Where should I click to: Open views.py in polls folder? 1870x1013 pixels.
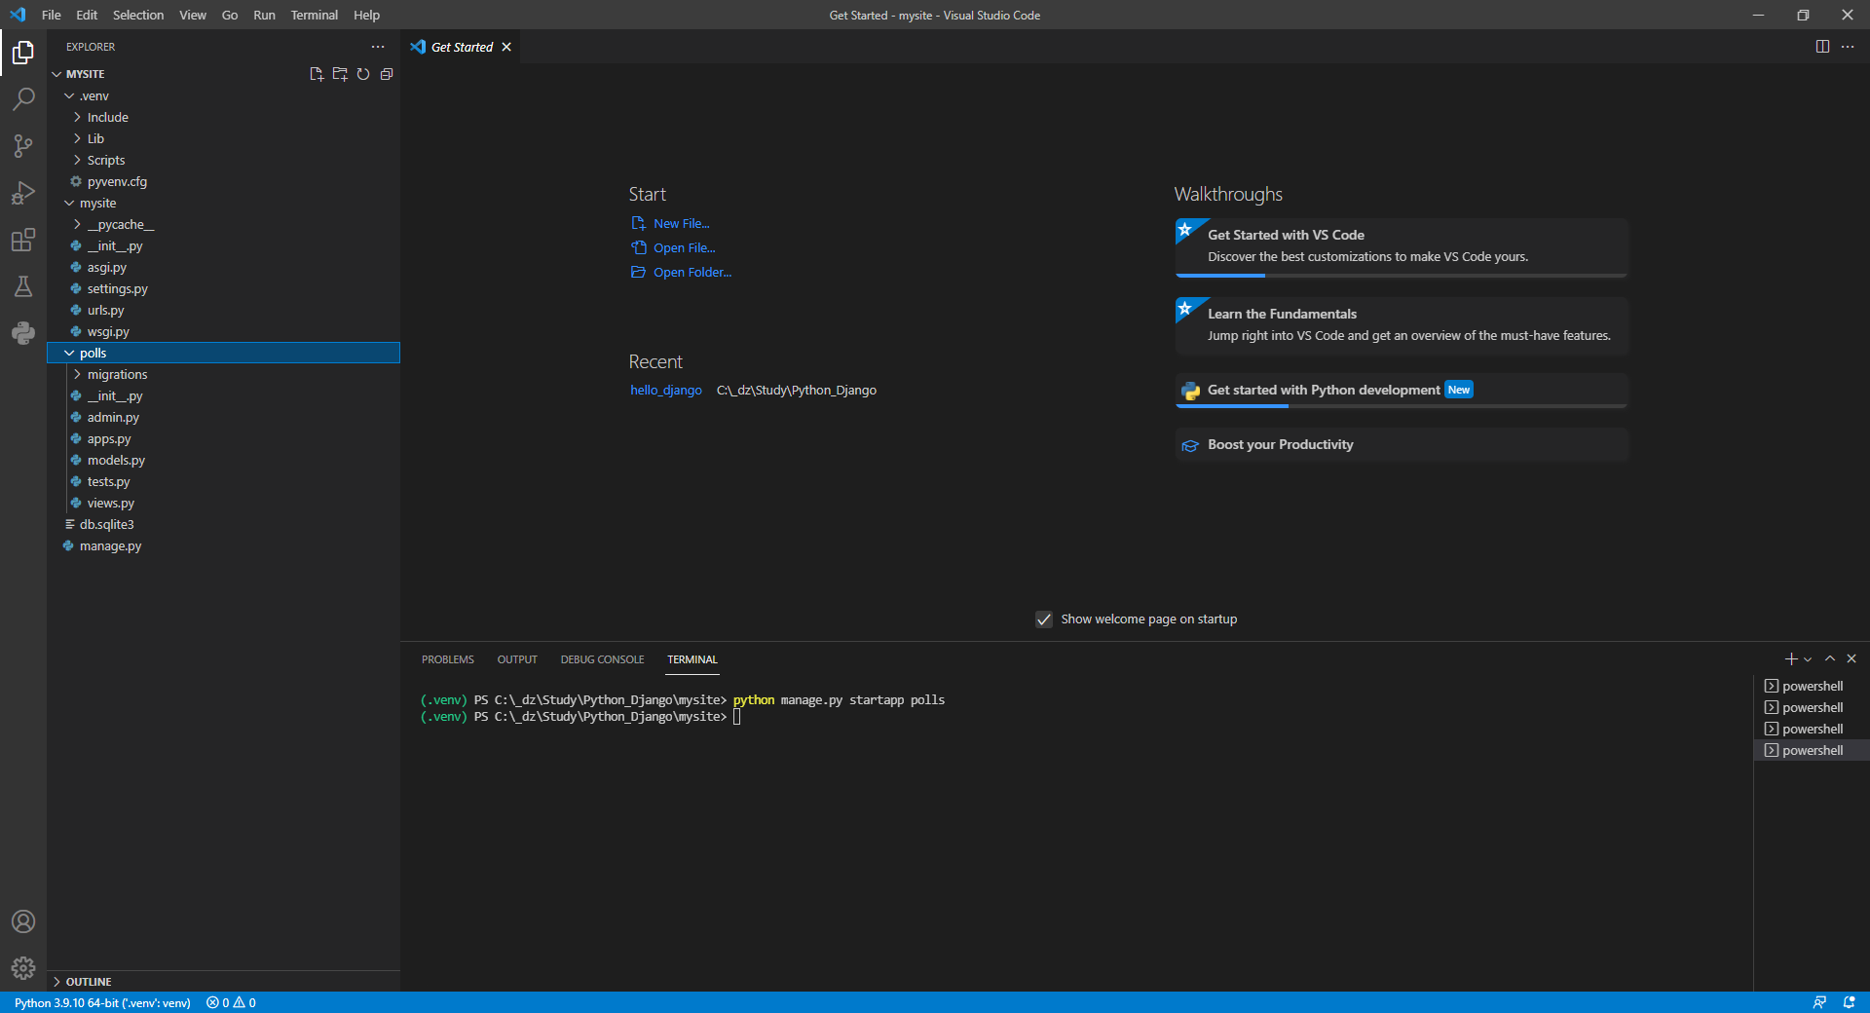(223, 503)
